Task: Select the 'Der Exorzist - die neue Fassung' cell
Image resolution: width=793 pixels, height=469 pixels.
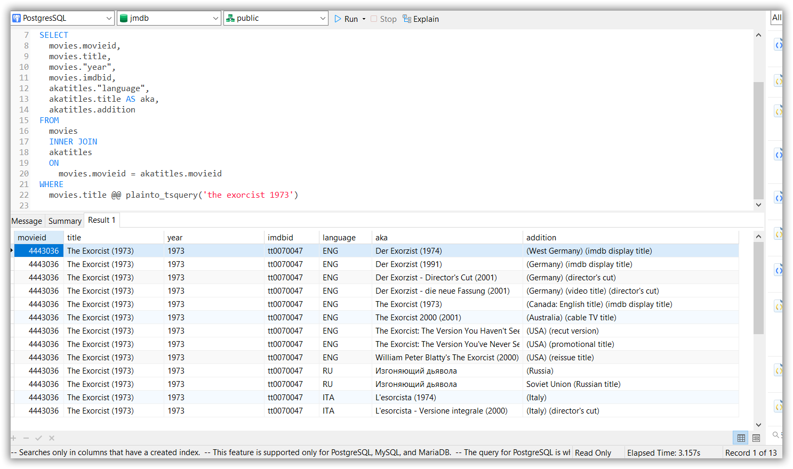Action: [x=447, y=291]
